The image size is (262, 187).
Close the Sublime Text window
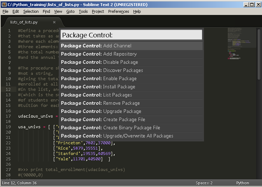coord(258,5)
